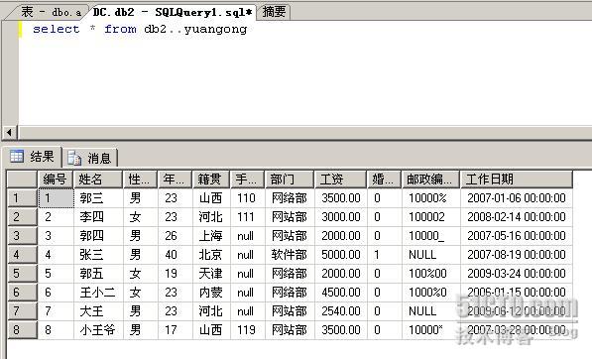Click the salary cell 3000.00

[340, 217]
